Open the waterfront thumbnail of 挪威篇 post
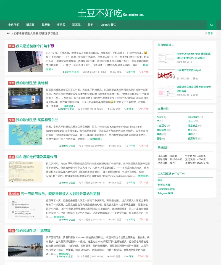 coord(25,246)
